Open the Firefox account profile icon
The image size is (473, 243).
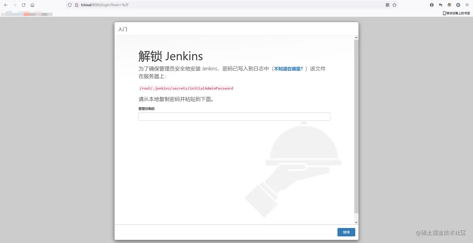click(431, 5)
